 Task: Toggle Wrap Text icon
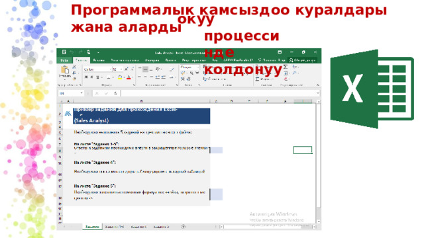click(x=172, y=69)
